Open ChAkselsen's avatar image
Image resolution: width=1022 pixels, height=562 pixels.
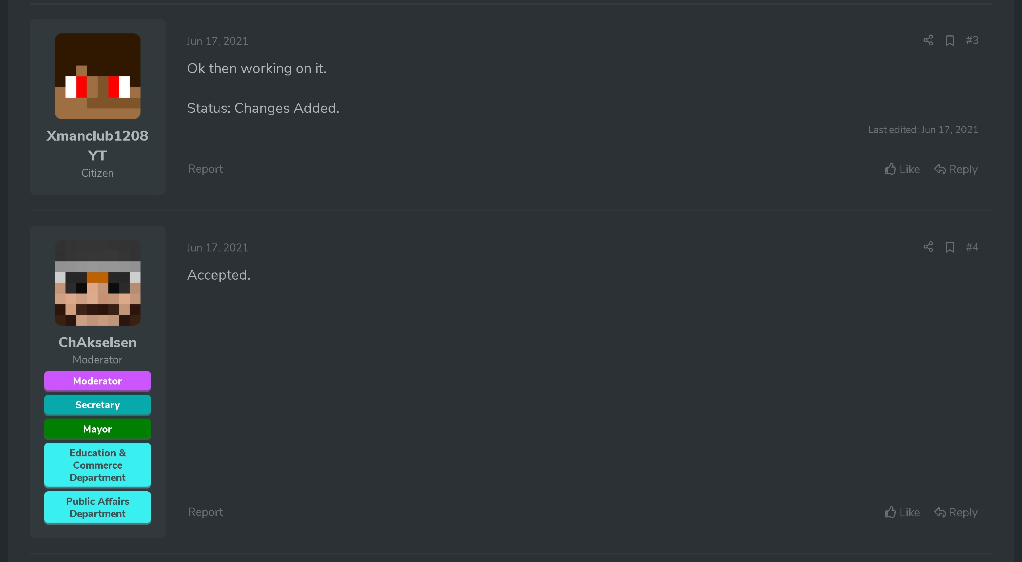98,283
